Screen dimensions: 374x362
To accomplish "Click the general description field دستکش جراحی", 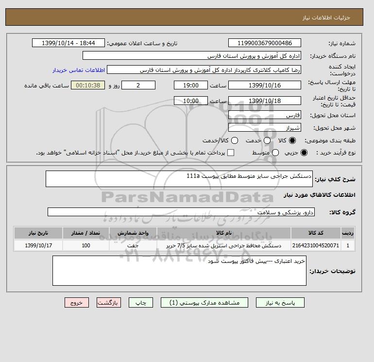I will pyautogui.click(x=179, y=179).
